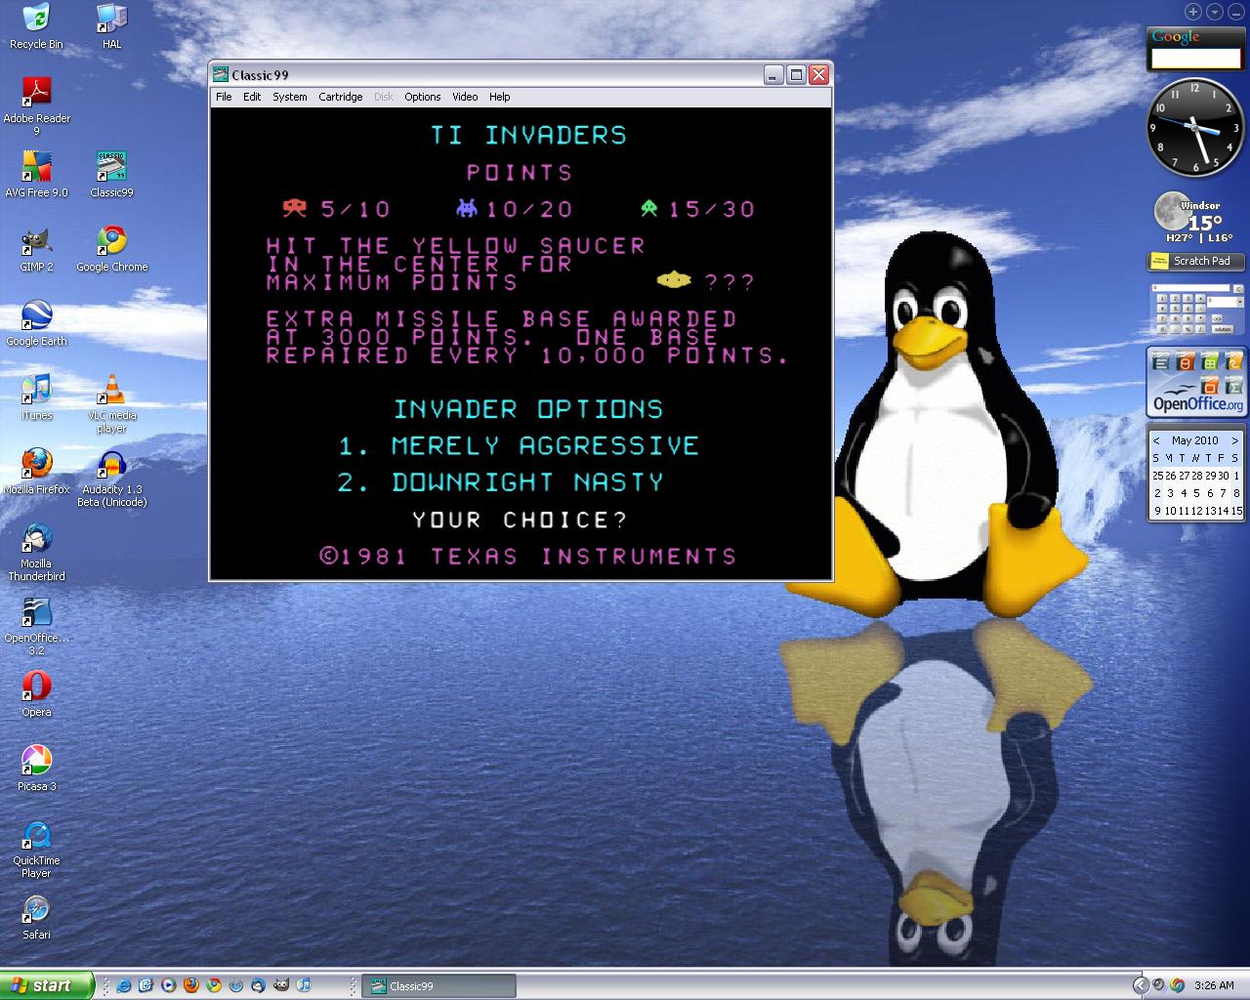This screenshot has height=1000, width=1250.
Task: Click the Google search box in the sidebar
Action: pos(1195,59)
